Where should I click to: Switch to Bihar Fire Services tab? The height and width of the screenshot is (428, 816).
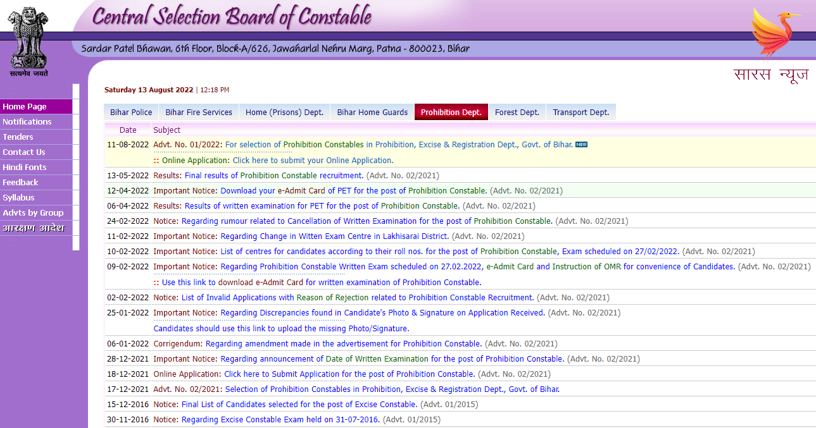click(199, 113)
